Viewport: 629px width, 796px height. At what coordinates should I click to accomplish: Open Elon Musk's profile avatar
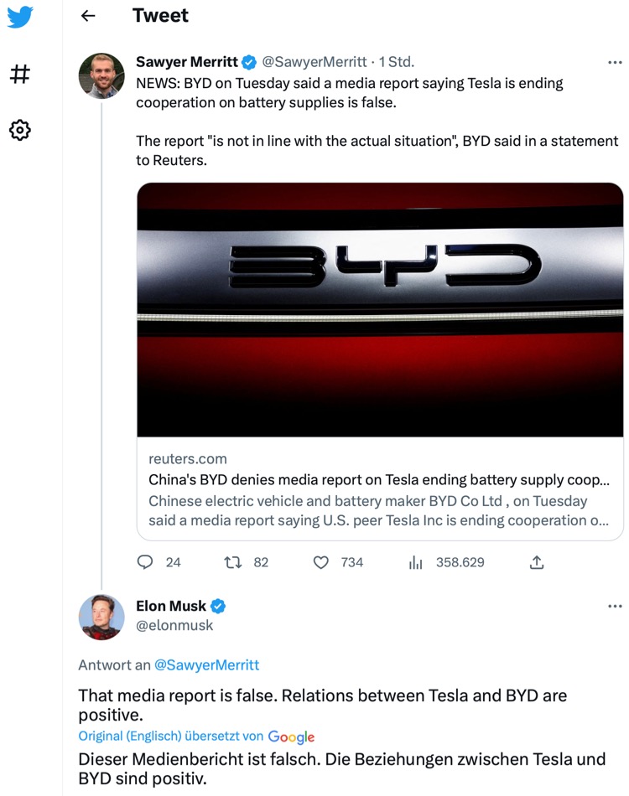[x=101, y=618]
